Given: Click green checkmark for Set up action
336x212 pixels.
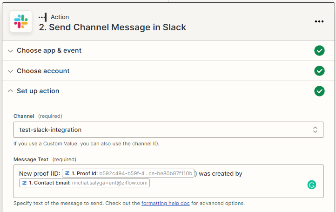Looking at the screenshot, I should coord(319,91).
